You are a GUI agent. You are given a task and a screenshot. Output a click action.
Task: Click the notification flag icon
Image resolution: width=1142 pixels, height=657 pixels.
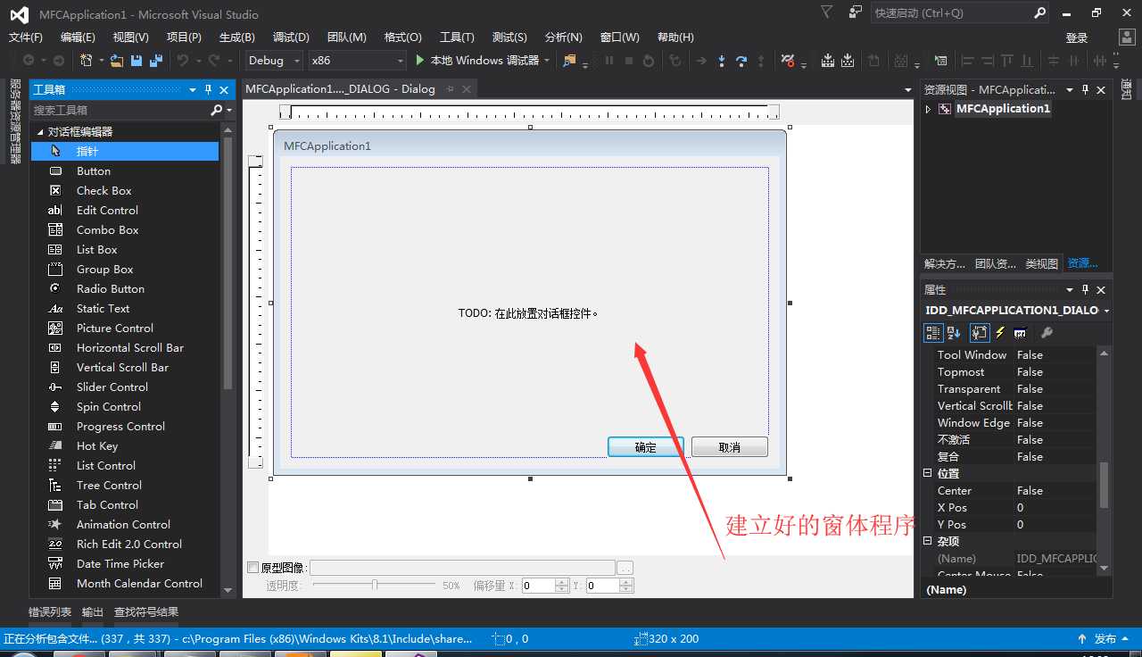coord(826,12)
